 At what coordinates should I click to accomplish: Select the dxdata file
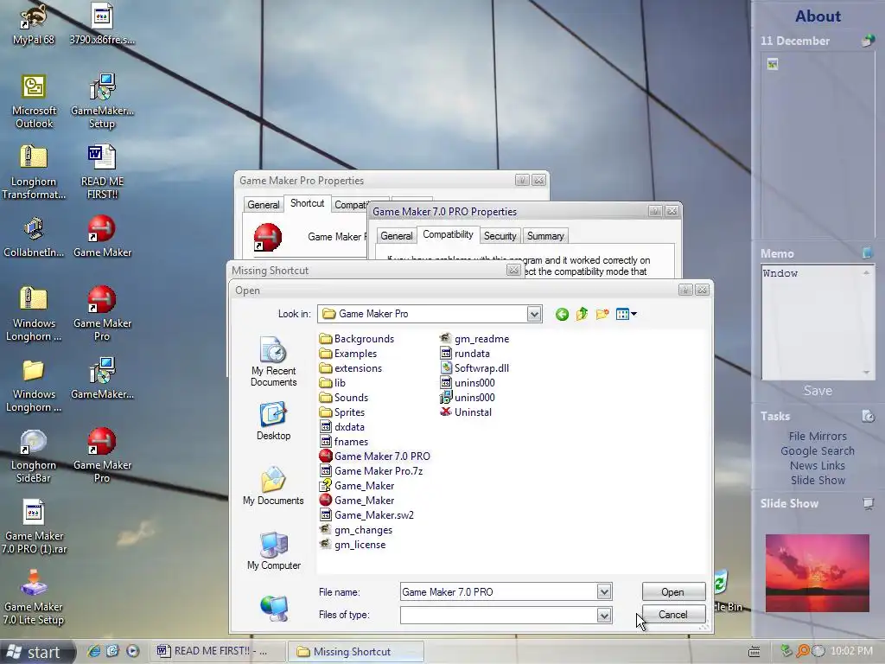coord(342,427)
